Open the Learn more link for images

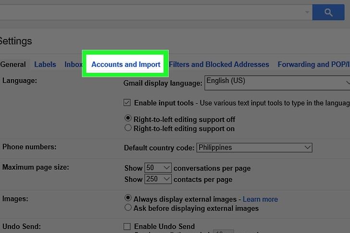[x=260, y=199]
